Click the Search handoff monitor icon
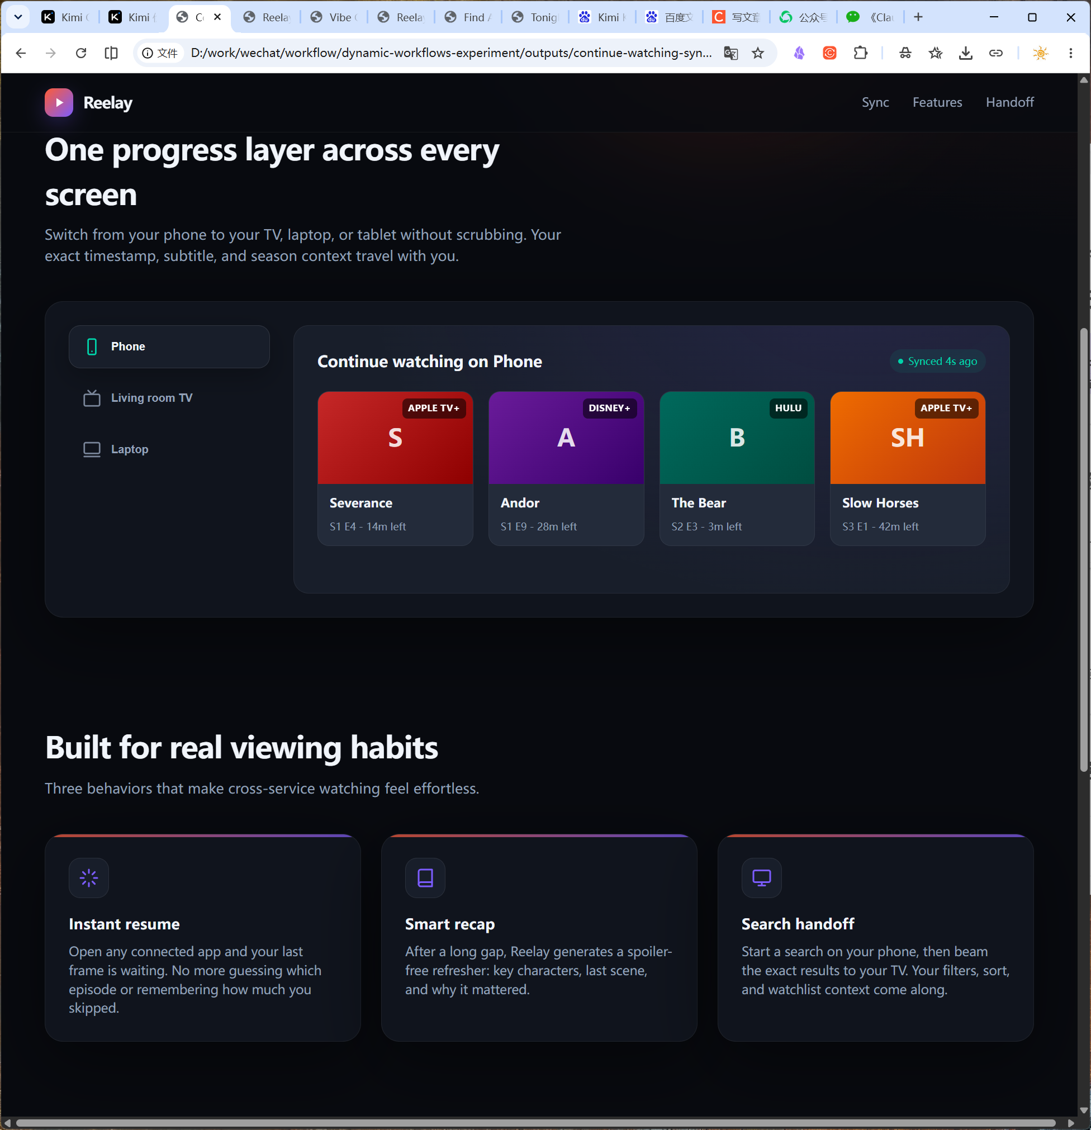 [761, 877]
